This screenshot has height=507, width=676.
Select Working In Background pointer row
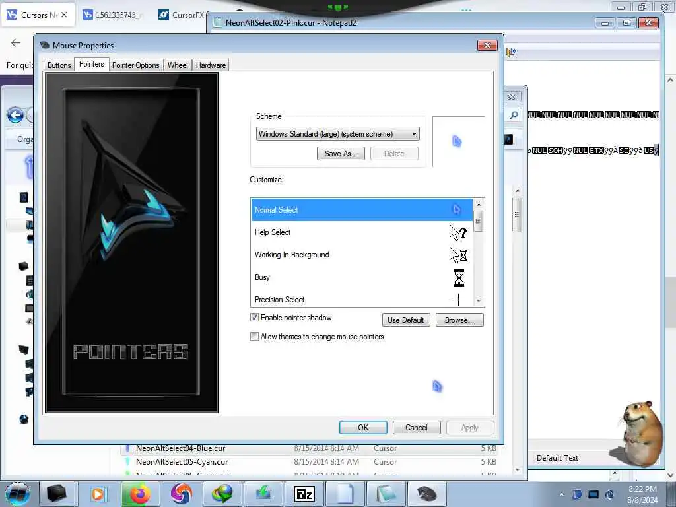point(361,255)
